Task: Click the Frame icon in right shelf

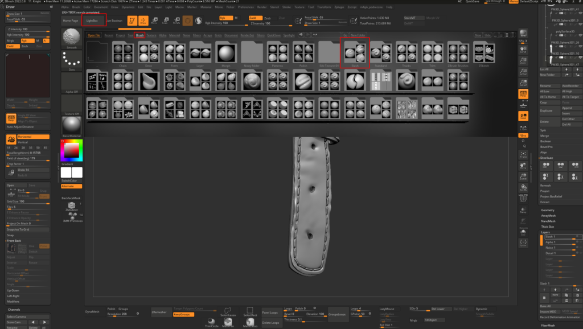Action: pyautogui.click(x=523, y=154)
